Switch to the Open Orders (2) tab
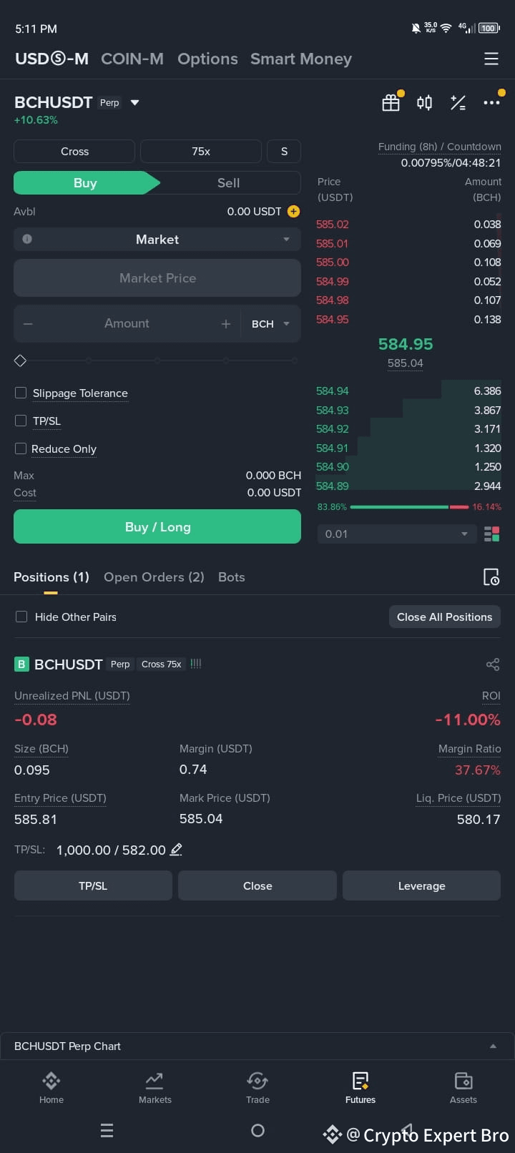The width and height of the screenshot is (515, 1153). [154, 577]
